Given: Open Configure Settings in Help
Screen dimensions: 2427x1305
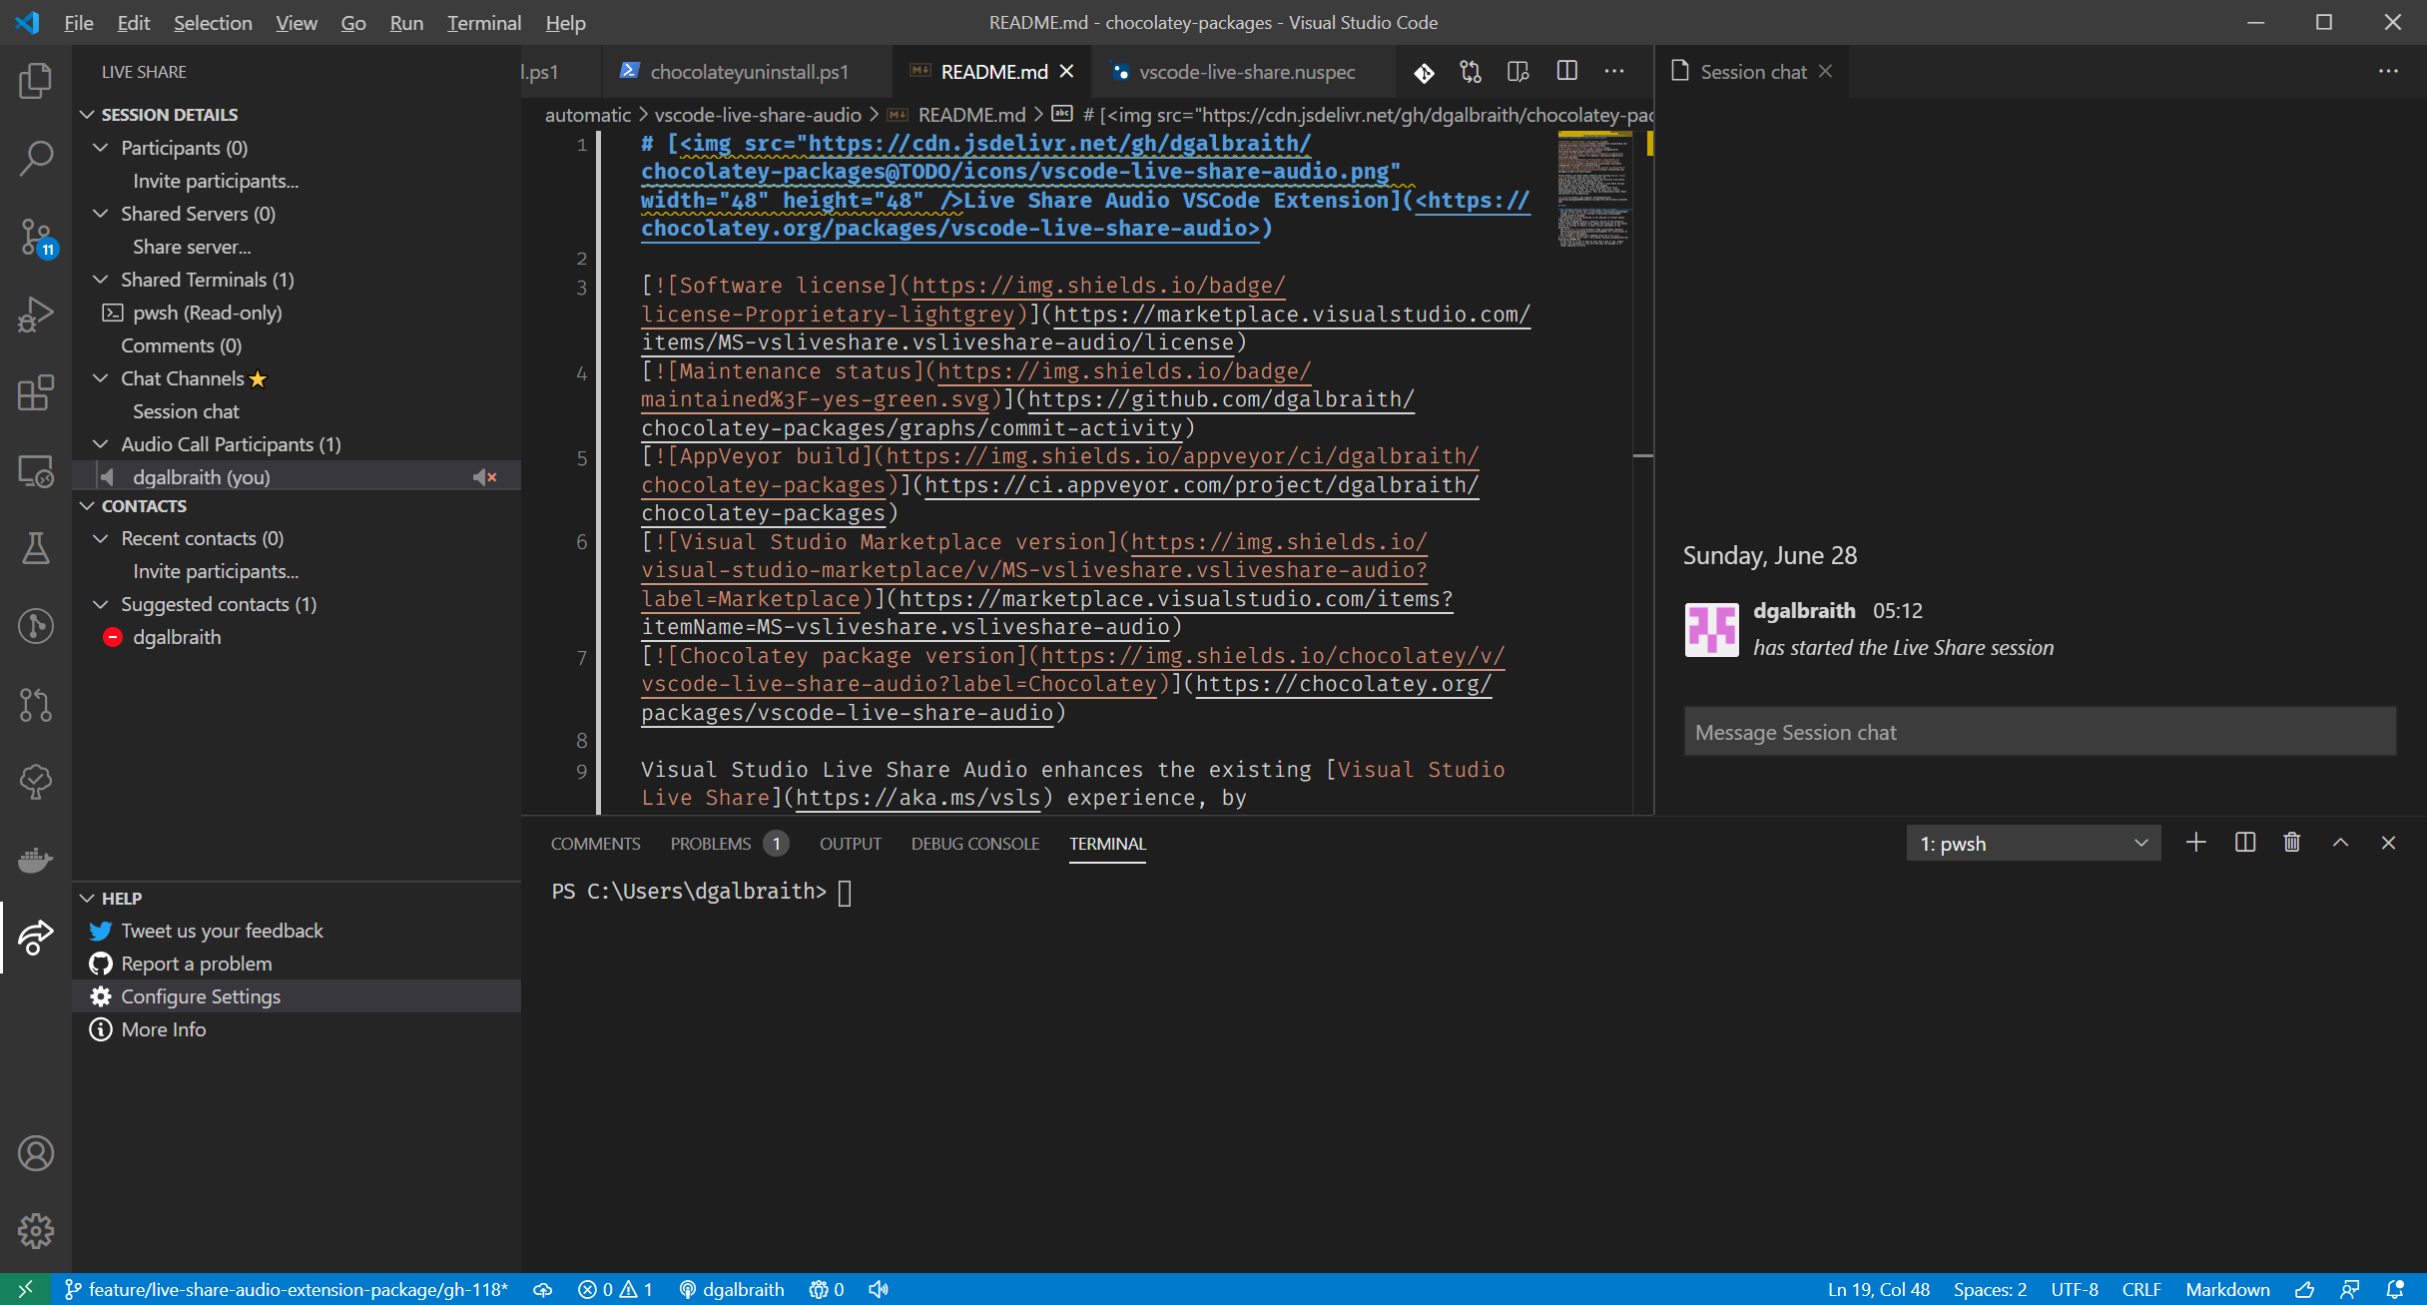Looking at the screenshot, I should coord(201,996).
